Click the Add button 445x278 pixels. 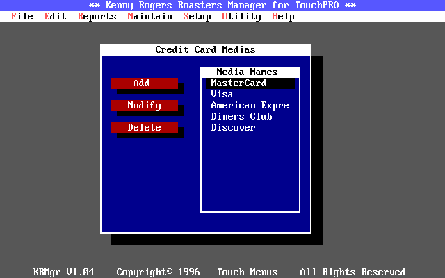[x=145, y=83]
